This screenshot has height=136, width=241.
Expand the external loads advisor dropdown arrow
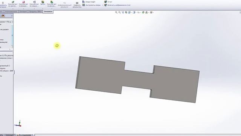click(x=23, y=9)
